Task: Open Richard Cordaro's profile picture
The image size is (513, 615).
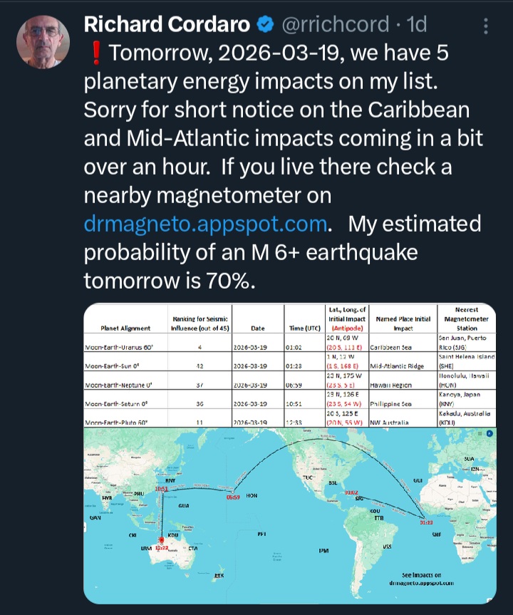Action: [43, 42]
